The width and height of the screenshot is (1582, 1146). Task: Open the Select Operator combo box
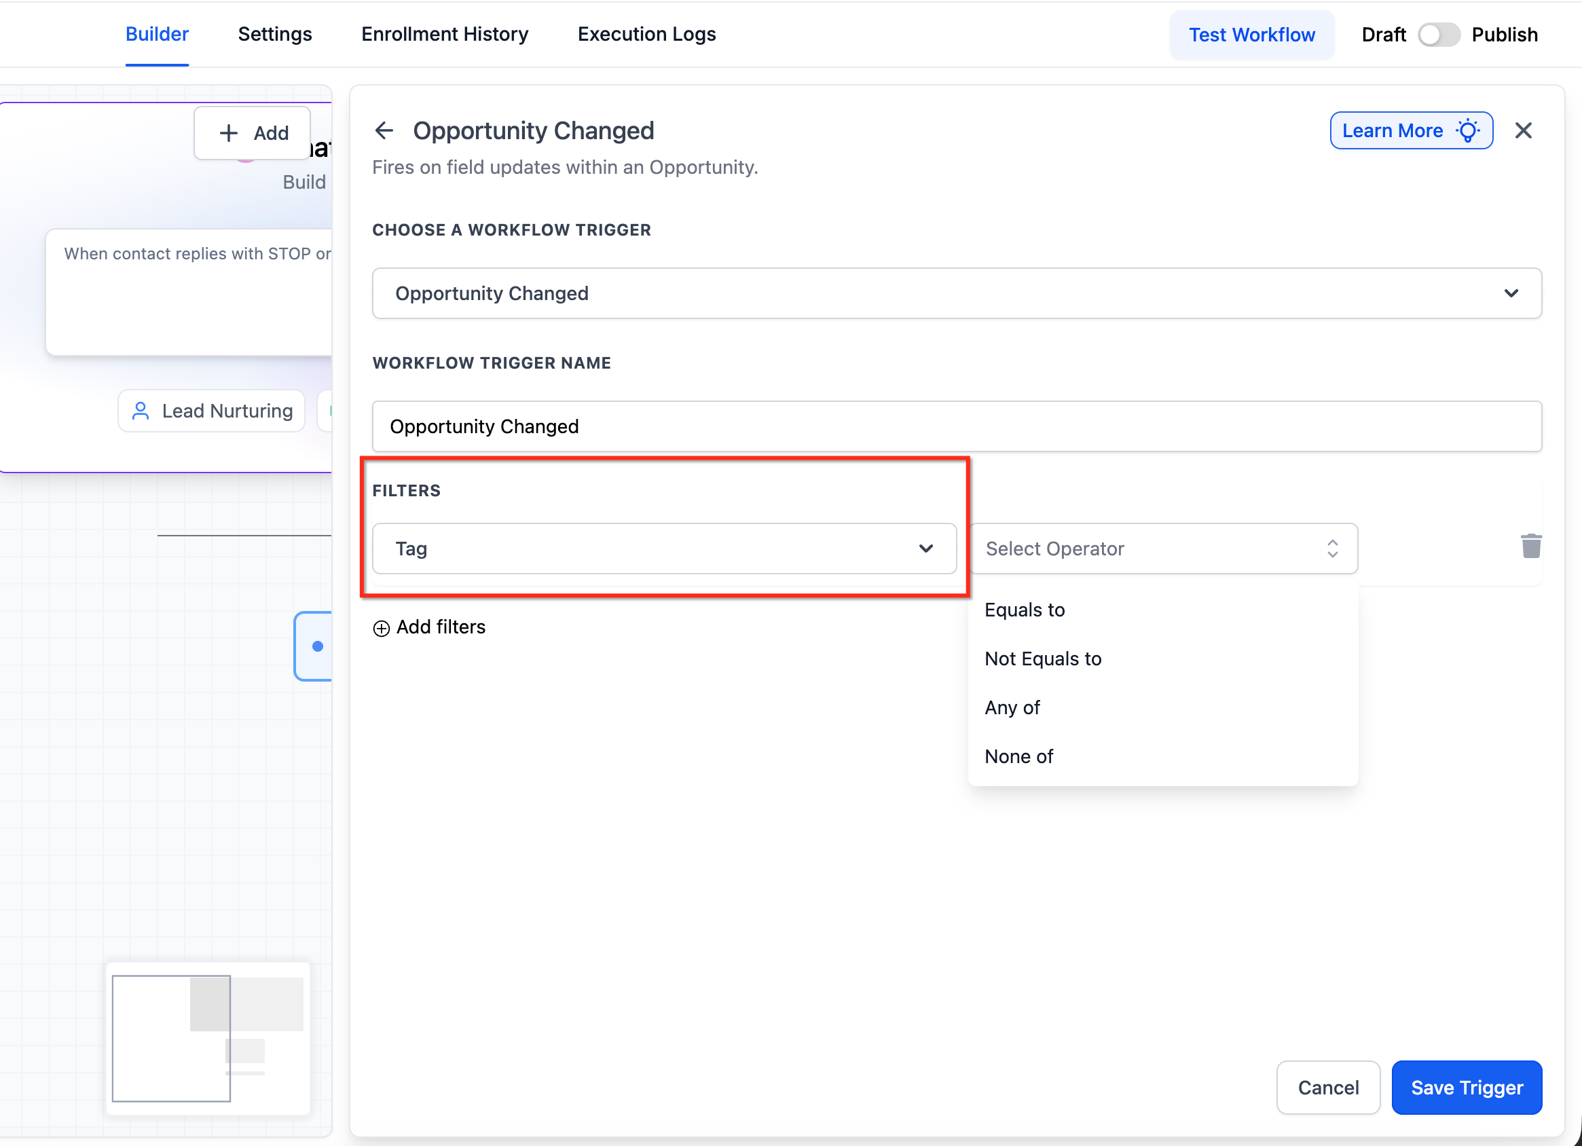(x=1162, y=549)
